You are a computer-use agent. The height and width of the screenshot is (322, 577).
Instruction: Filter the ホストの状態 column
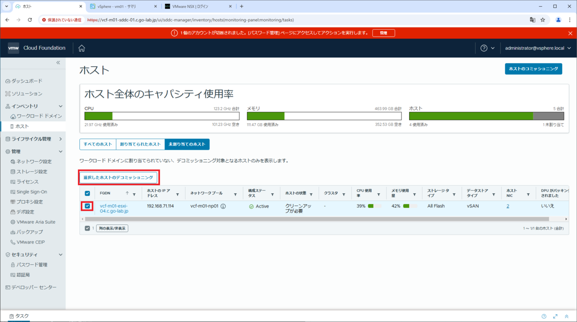click(x=312, y=194)
